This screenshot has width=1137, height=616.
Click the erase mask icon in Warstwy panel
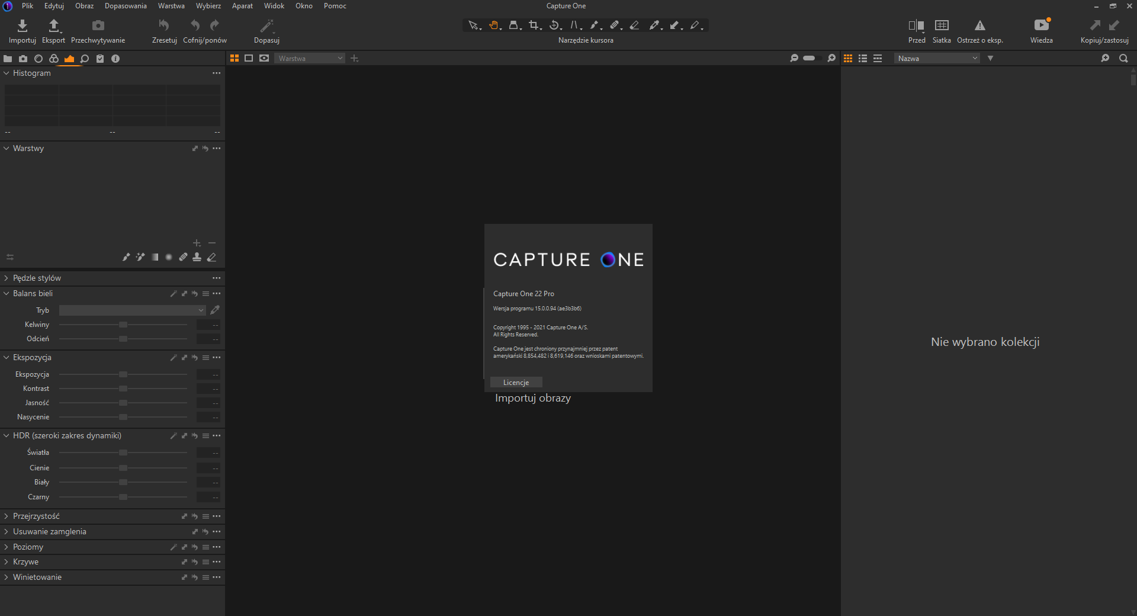[211, 257]
